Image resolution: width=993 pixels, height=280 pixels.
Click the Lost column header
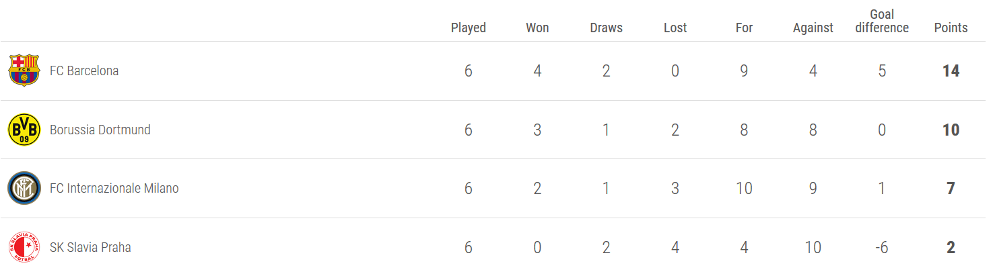pyautogui.click(x=675, y=28)
